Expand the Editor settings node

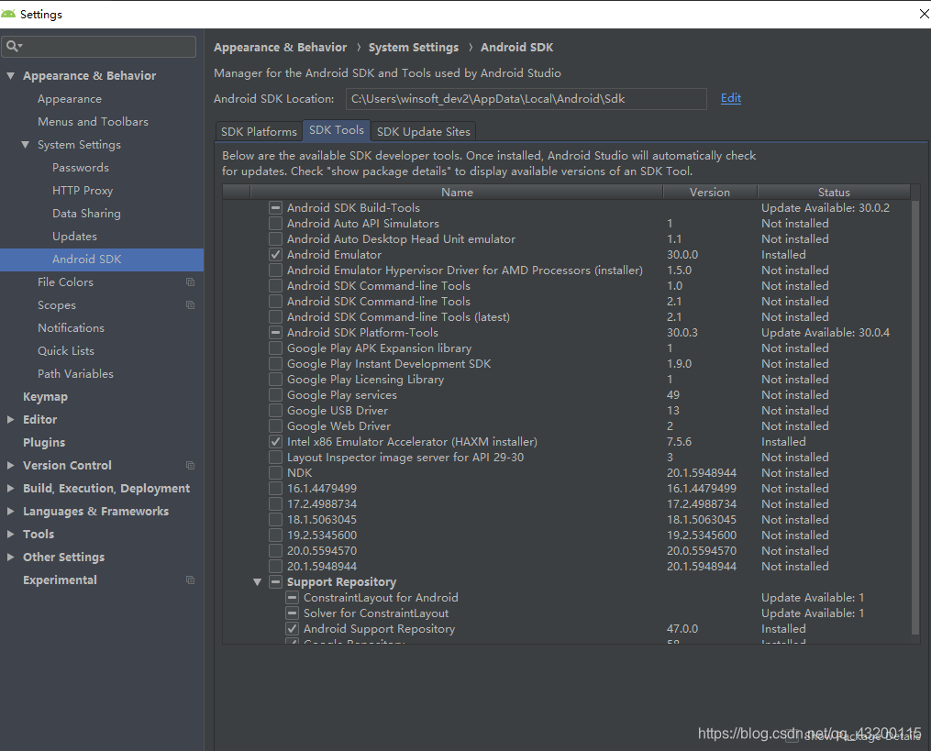(10, 419)
